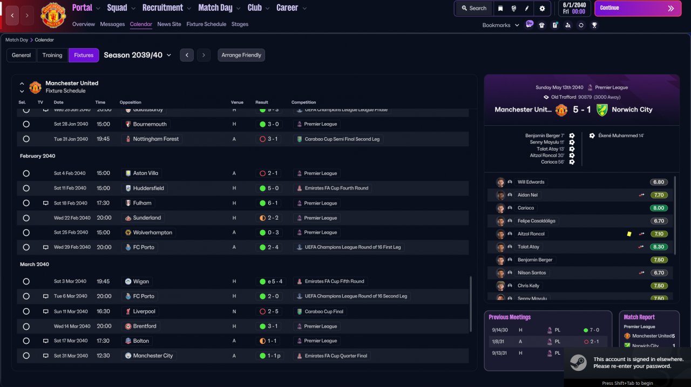Open the world globe icon in top bar

pyautogui.click(x=514, y=8)
